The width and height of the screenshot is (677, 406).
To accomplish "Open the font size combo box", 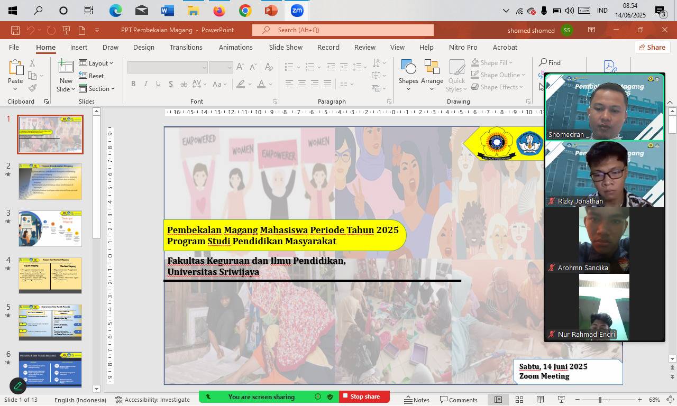I will [221, 67].
